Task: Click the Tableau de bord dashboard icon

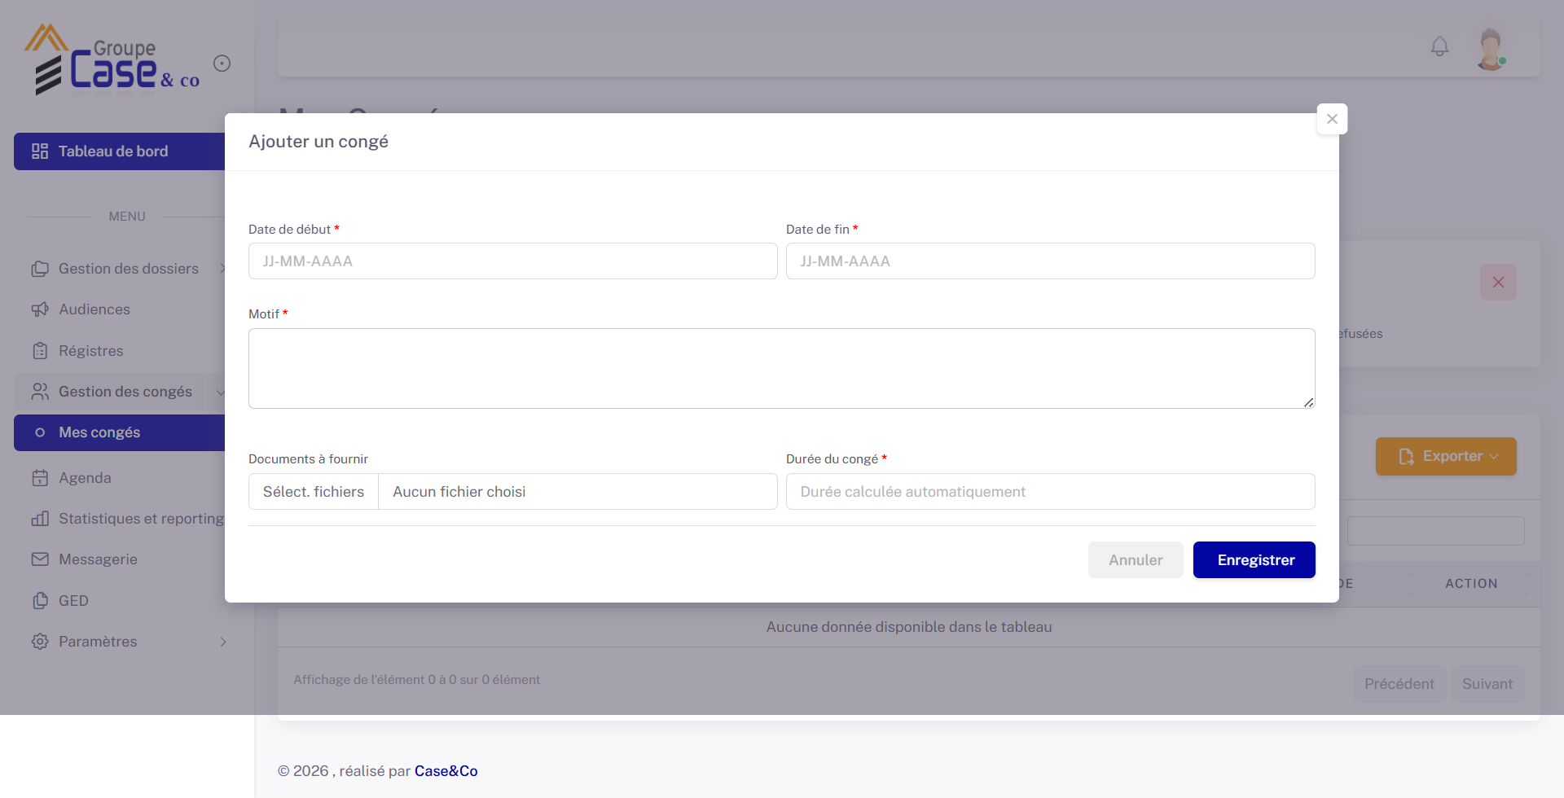Action: [x=40, y=151]
